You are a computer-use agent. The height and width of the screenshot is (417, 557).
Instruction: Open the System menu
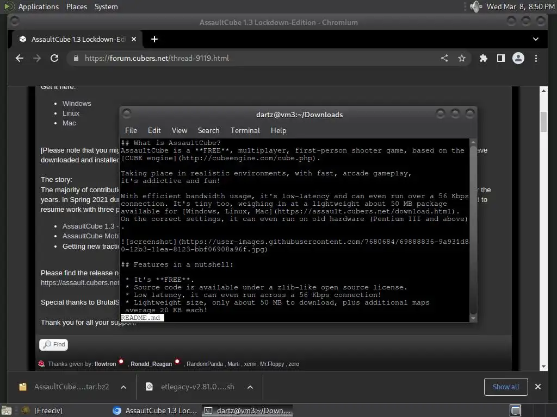[106, 7]
